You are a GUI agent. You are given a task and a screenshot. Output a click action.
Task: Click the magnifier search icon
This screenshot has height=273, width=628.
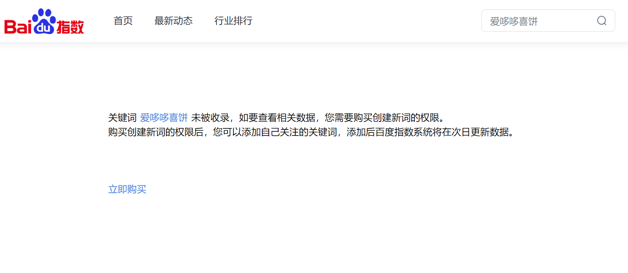point(602,20)
